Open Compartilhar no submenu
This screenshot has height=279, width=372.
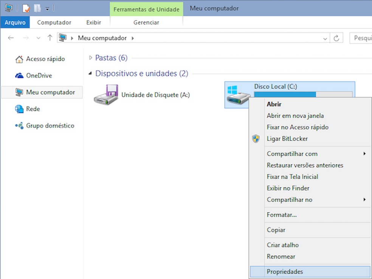pyautogui.click(x=310, y=200)
